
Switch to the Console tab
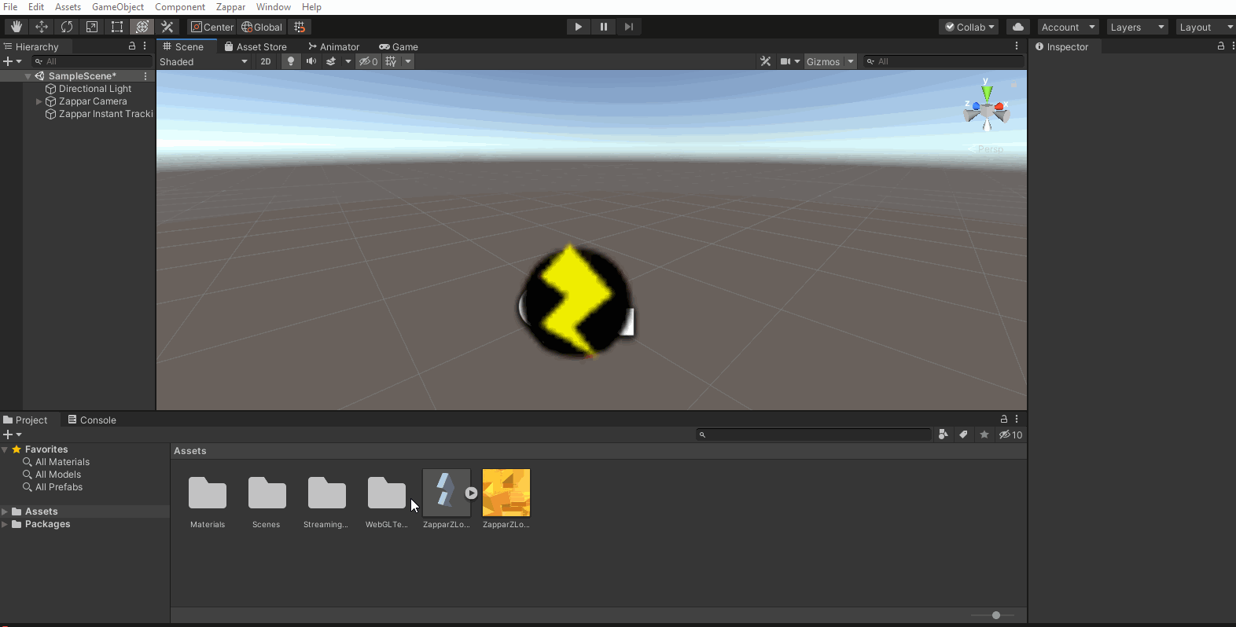click(92, 420)
